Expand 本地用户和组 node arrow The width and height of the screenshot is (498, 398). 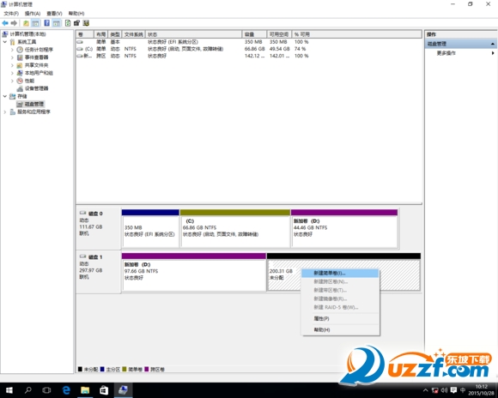click(x=12, y=73)
